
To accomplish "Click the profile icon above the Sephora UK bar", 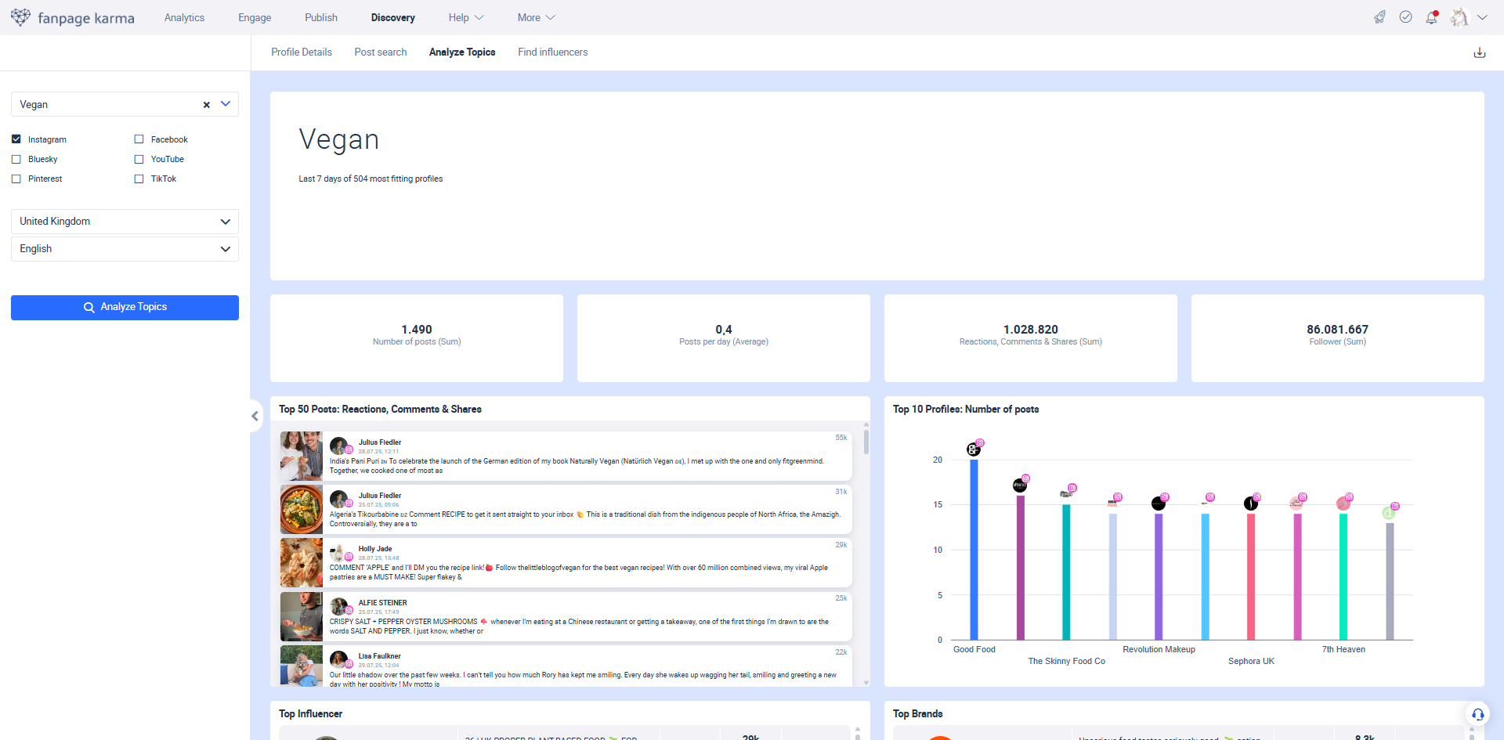I will (x=1251, y=503).
